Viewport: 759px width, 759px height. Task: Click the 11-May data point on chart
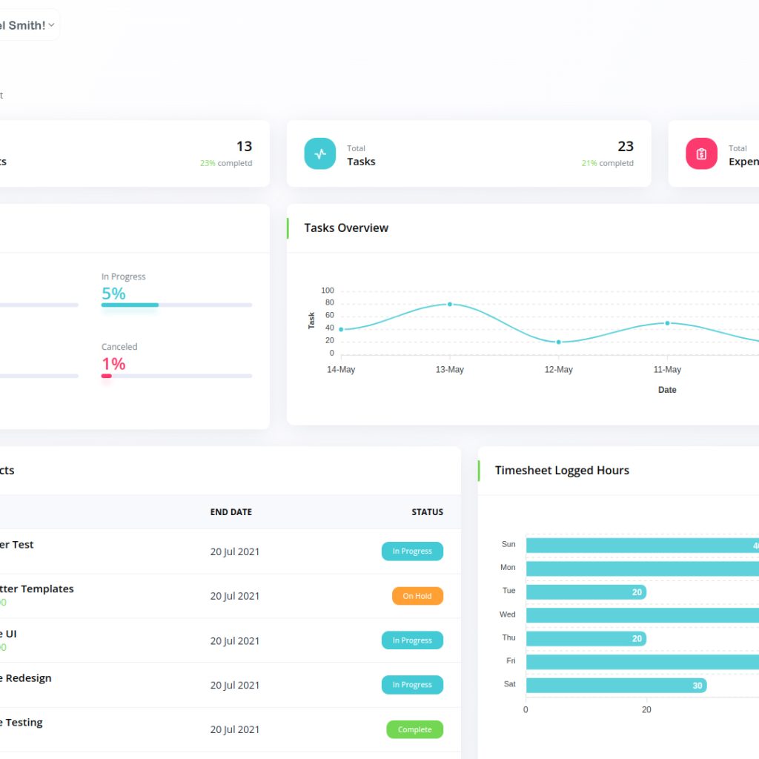coord(667,323)
